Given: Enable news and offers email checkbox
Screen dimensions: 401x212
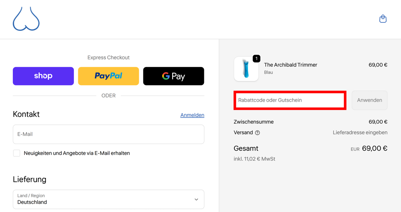Looking at the screenshot, I should (x=16, y=153).
